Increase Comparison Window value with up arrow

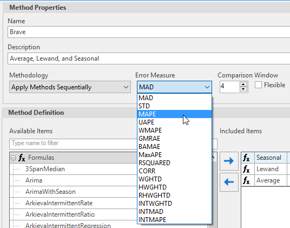[x=243, y=84]
